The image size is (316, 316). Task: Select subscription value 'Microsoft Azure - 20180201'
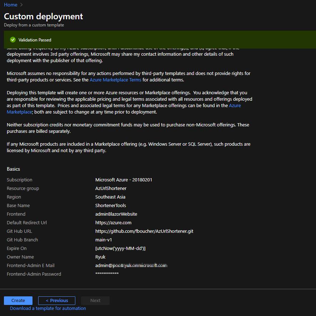tap(124, 180)
